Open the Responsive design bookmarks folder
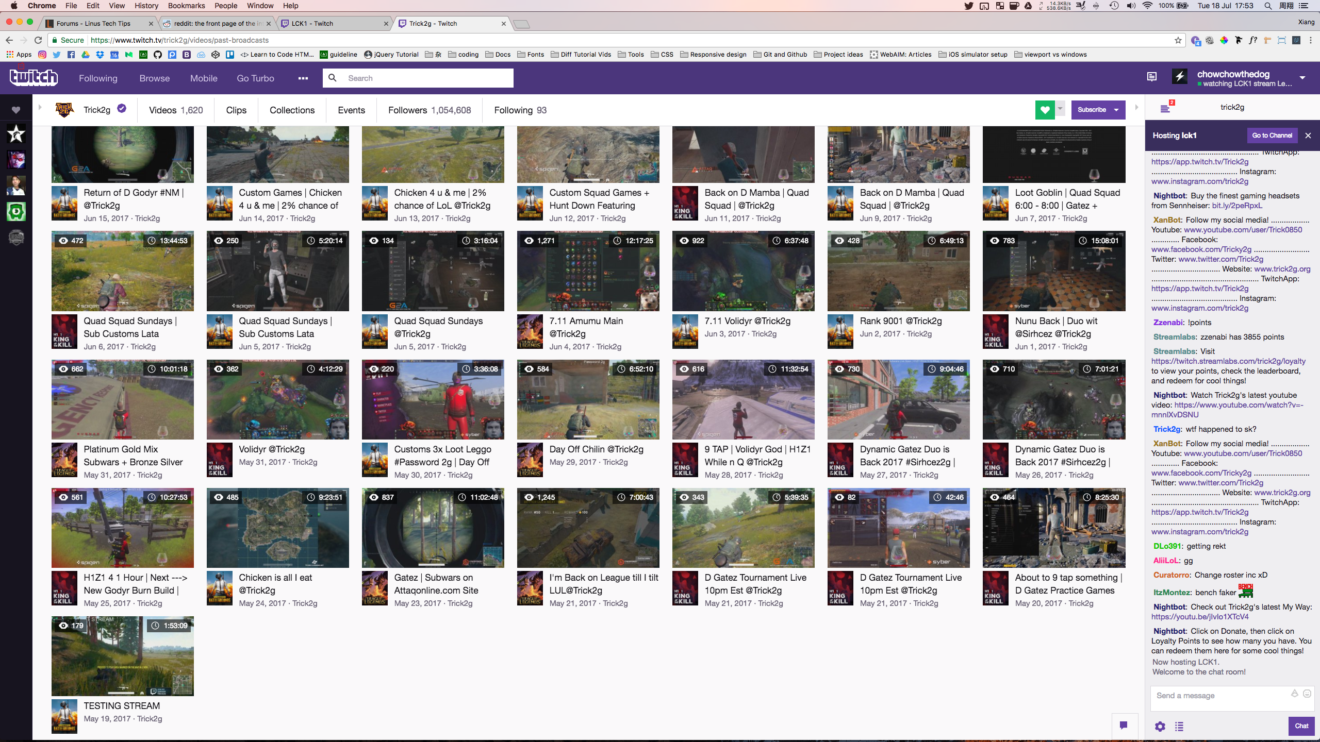This screenshot has height=742, width=1320. coord(713,55)
